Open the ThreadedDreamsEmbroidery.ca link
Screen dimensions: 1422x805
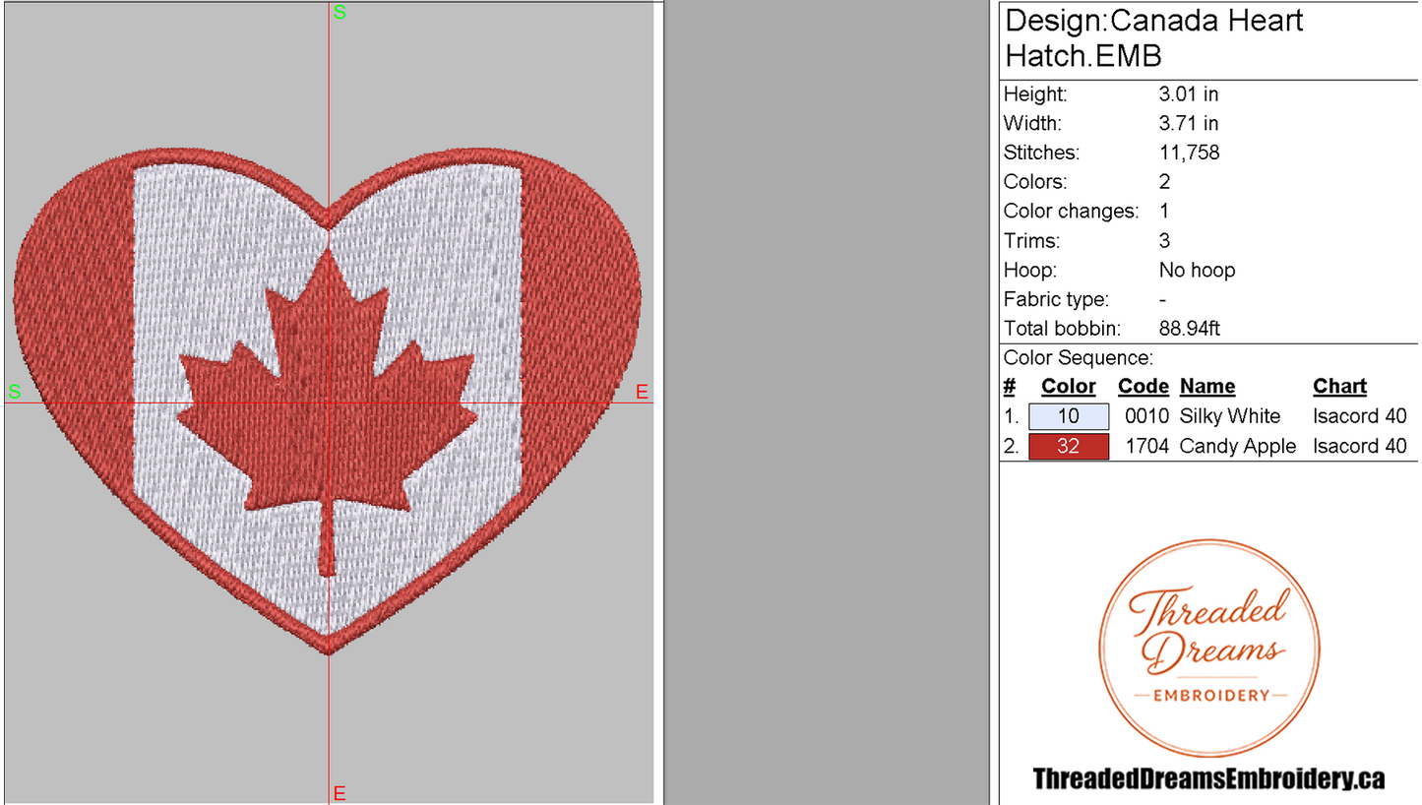pos(1209,779)
